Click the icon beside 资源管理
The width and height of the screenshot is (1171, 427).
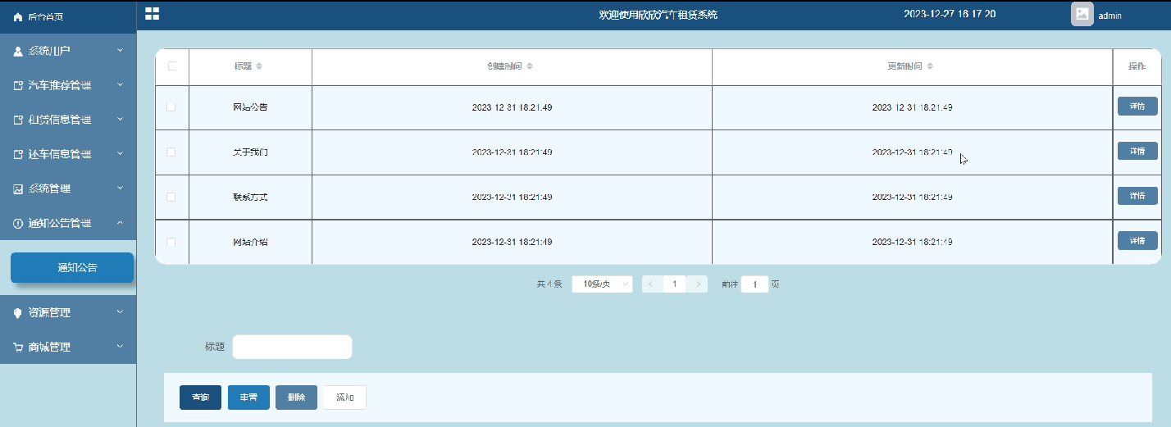18,312
